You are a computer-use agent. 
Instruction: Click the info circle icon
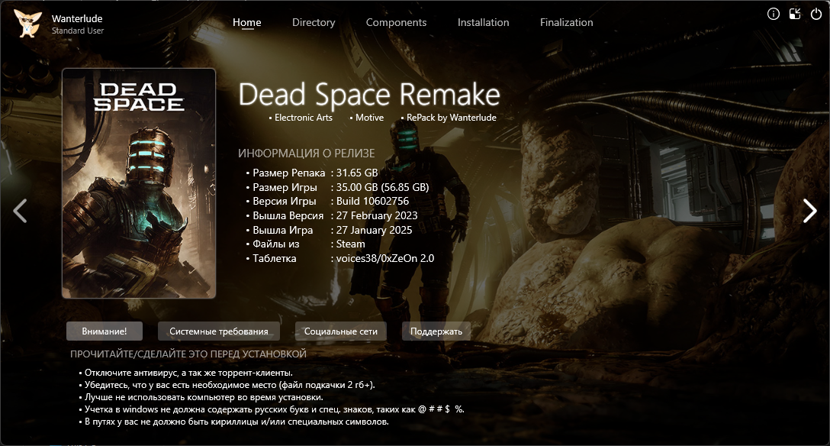[774, 14]
